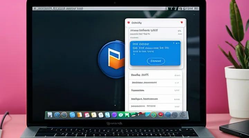Click the pink document icon in the dock
Viewport: 249px width, 138px height.
pos(87,115)
